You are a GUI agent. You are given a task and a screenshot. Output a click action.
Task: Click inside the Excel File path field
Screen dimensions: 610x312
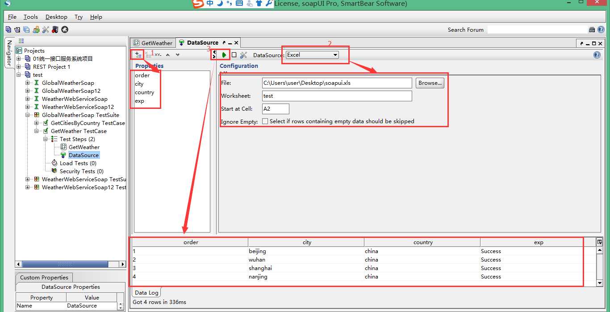pyautogui.click(x=337, y=83)
